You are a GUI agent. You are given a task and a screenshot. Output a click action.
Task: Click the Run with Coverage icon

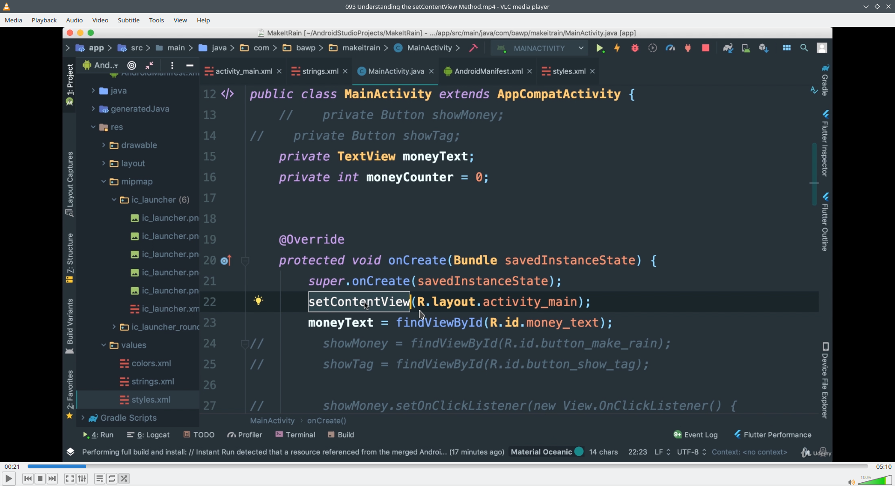pos(653,48)
